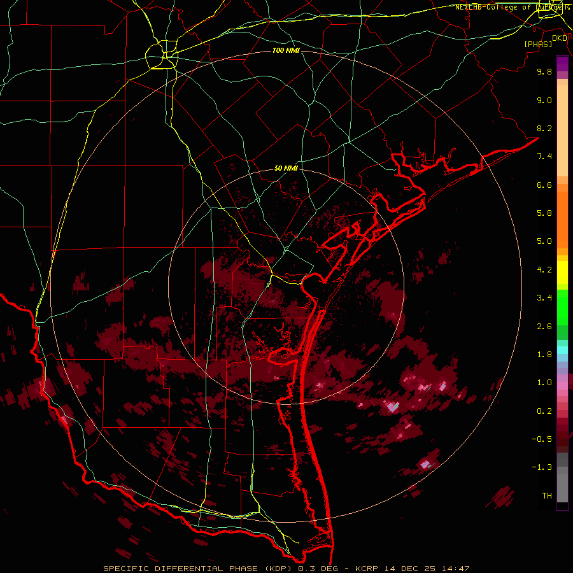Click the 7.4 value on the scale
Viewport: 573px width, 573px height.
(x=544, y=157)
